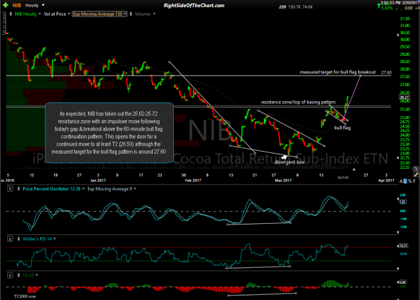Click the NIB ticker symbol
Image resolution: width=420 pixels, height=300 pixels.
16,5
